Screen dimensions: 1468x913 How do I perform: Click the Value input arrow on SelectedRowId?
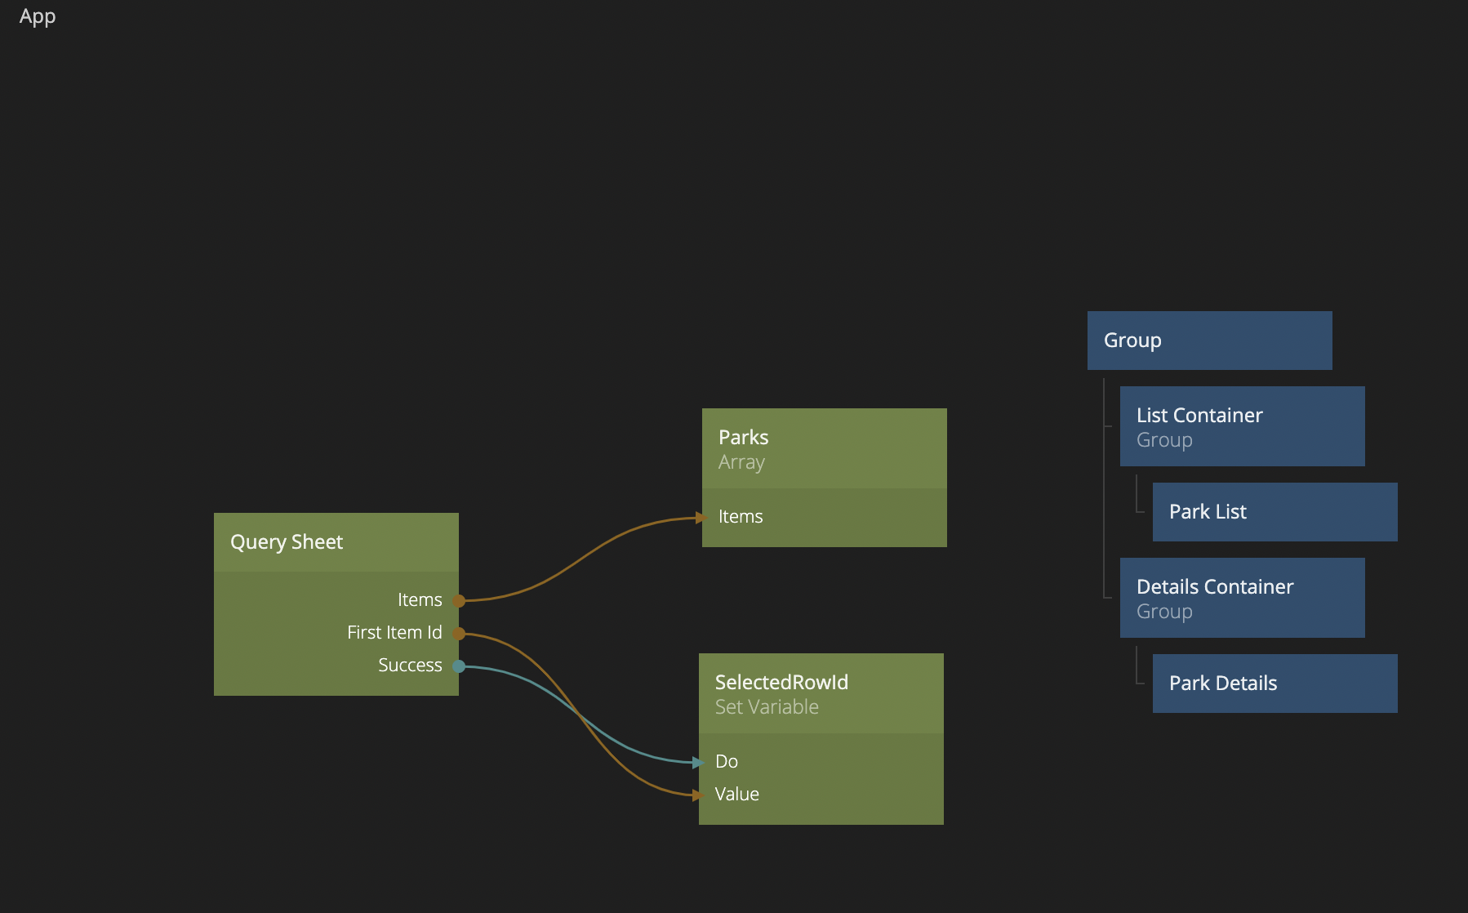coord(697,795)
